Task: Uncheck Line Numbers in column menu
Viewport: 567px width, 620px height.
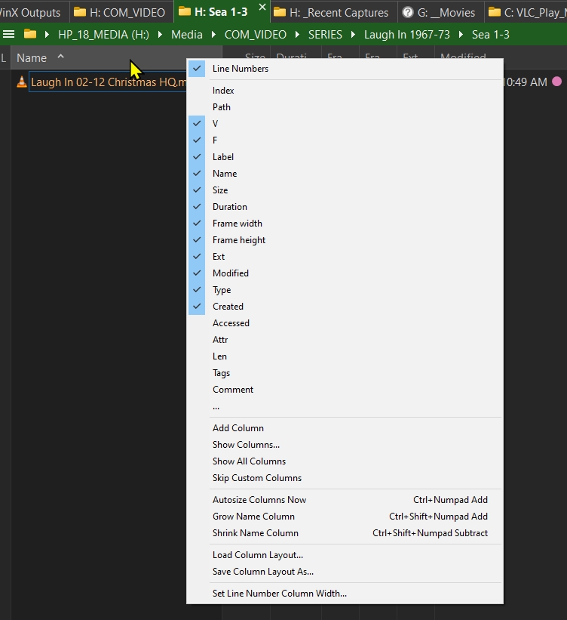Action: coord(345,69)
